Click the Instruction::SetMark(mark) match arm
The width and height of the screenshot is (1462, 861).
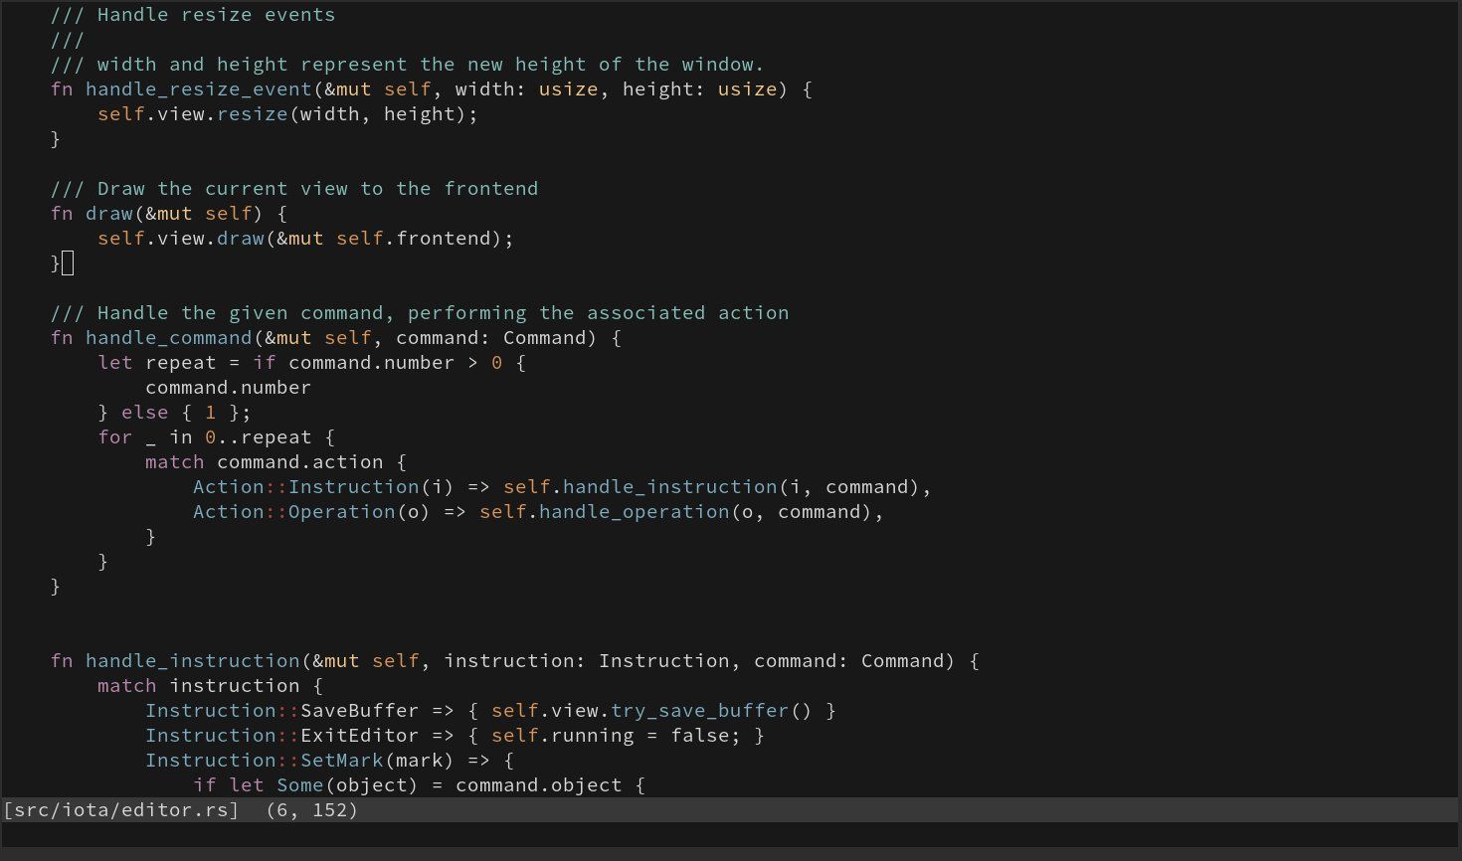[329, 761]
